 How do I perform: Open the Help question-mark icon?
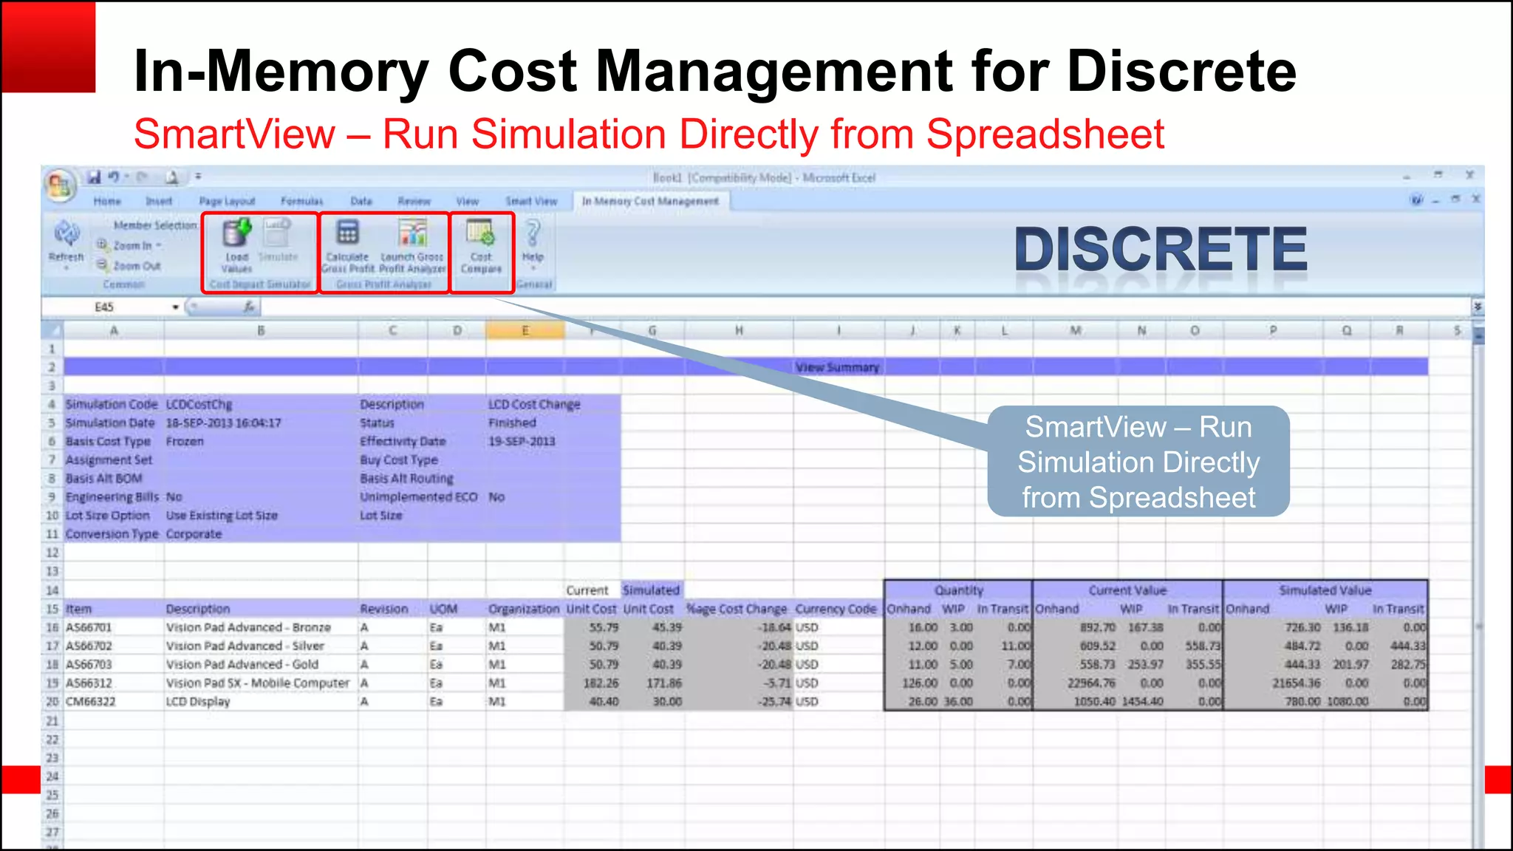pyautogui.click(x=533, y=233)
